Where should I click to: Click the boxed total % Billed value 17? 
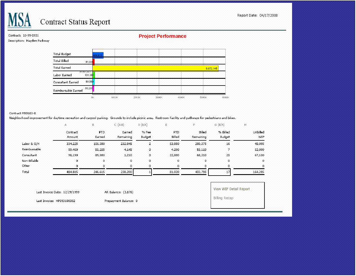[219, 172]
